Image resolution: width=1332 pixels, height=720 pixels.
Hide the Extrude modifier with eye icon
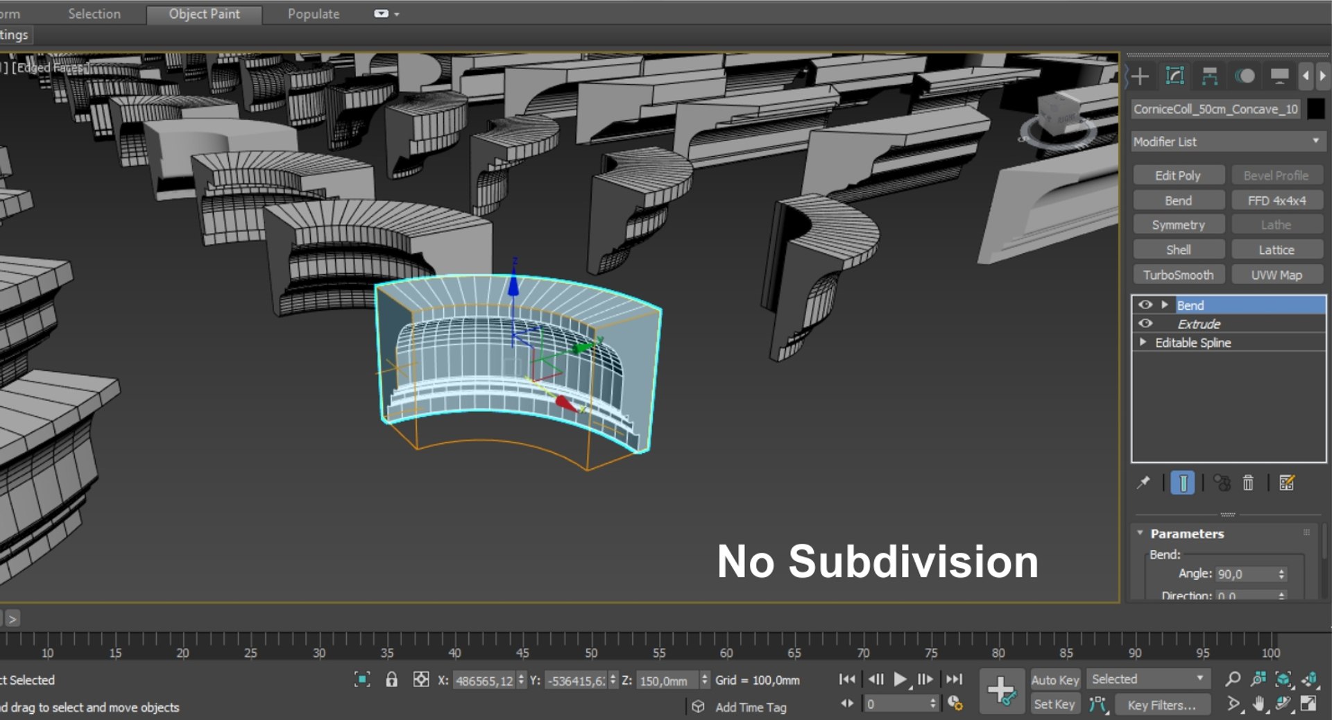pos(1145,324)
